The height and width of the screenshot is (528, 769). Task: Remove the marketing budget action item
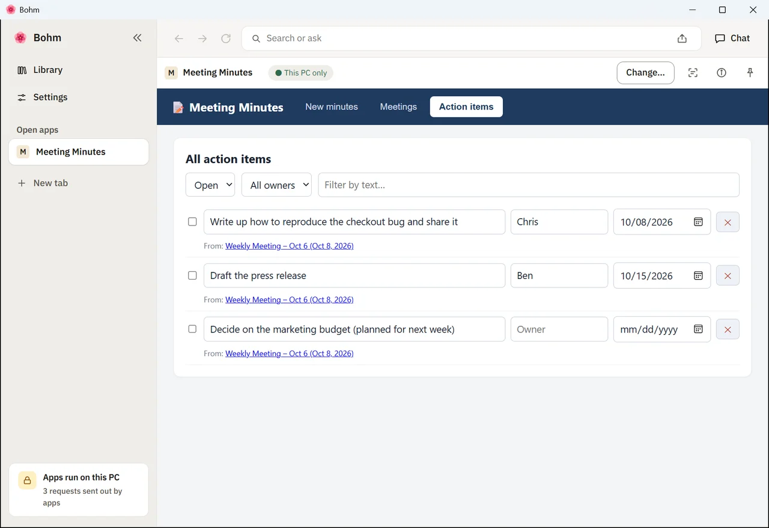tap(728, 329)
